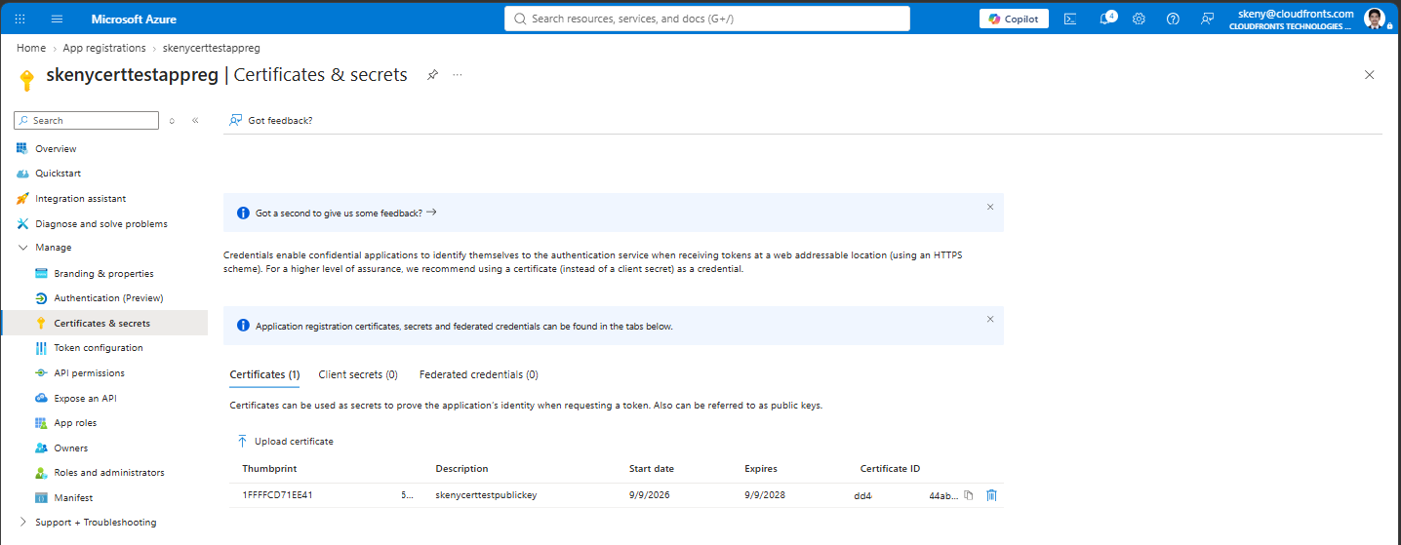Toggle expand-all arrows beside sidebar search
This screenshot has height=545, width=1401.
(x=173, y=120)
